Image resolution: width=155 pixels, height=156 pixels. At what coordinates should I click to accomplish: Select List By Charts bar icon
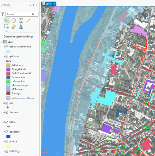click(x=21, y=27)
